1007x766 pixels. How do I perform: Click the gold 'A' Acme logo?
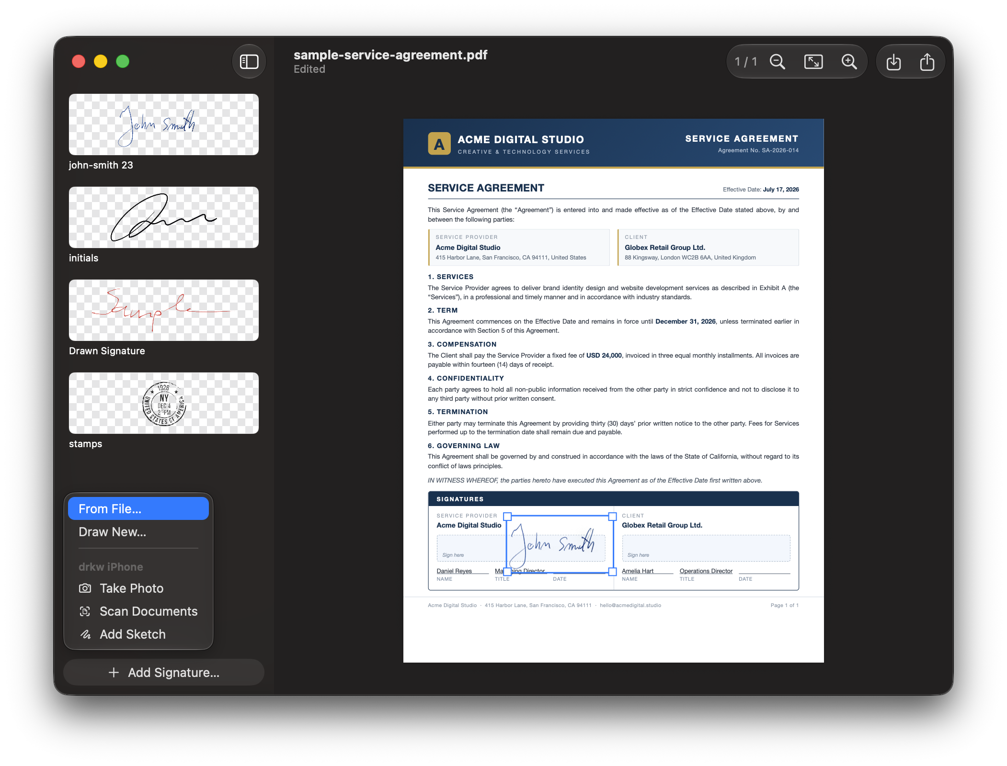(x=439, y=144)
